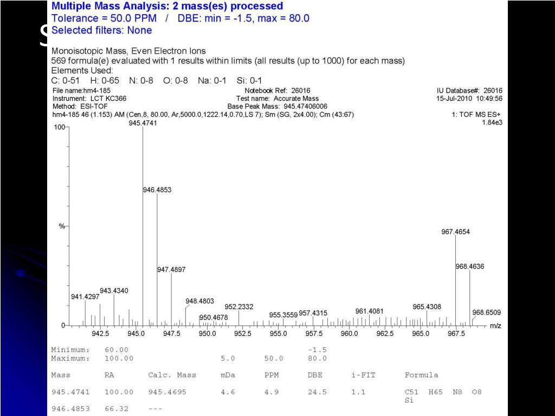Click Test name: Accurate Mass text

[277, 99]
